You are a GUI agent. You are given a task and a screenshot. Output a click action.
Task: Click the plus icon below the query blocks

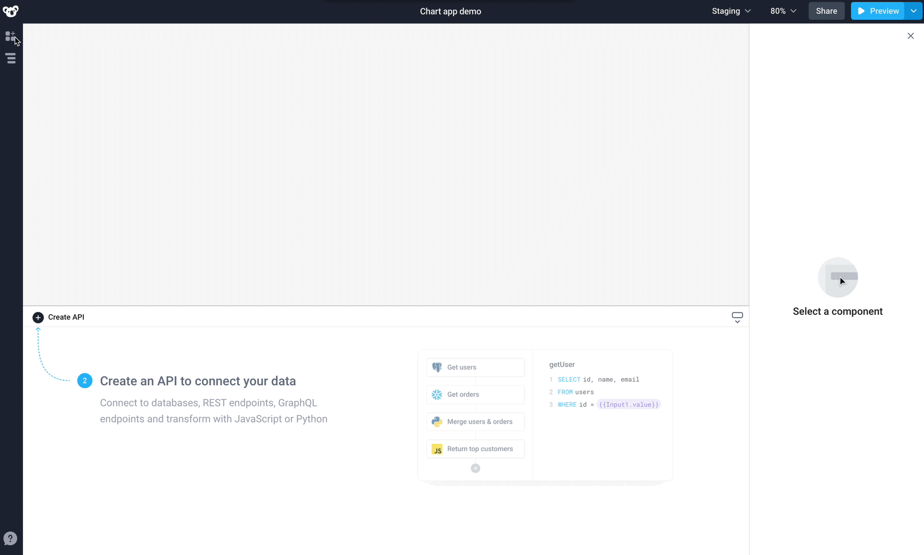(x=475, y=468)
